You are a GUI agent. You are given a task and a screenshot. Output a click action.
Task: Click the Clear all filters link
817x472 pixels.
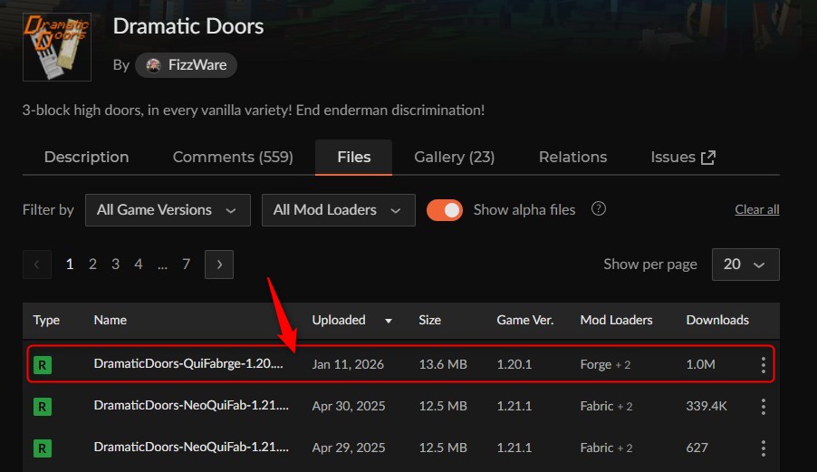pos(757,209)
